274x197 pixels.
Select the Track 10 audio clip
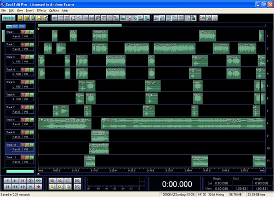(x=99, y=148)
